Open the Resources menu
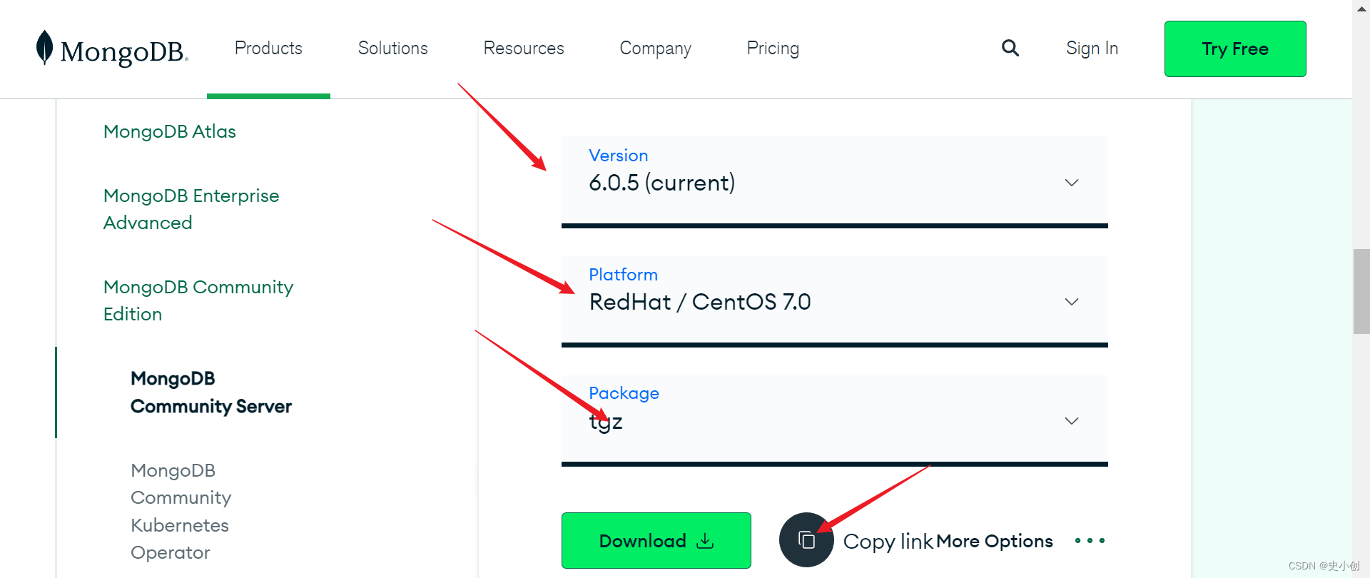Screen dimensions: 1370x578 [524, 48]
